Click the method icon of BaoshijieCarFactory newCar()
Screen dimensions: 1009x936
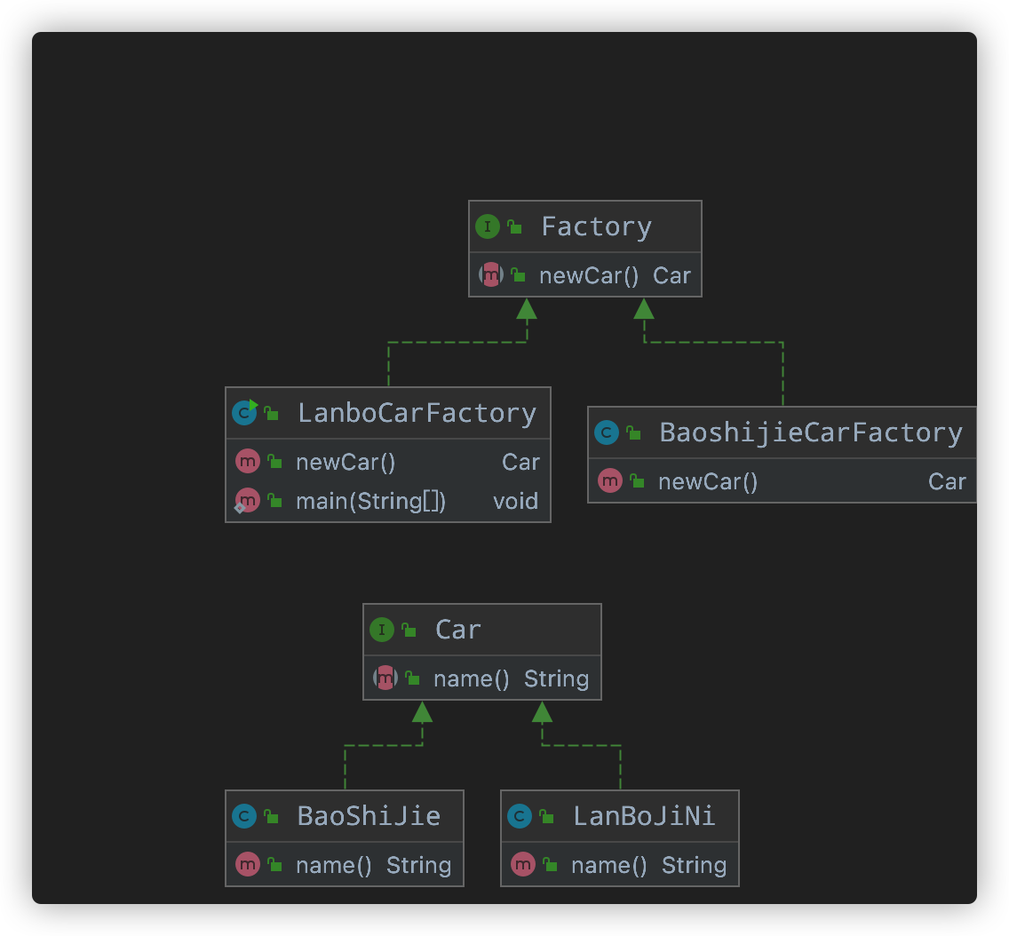pos(609,481)
